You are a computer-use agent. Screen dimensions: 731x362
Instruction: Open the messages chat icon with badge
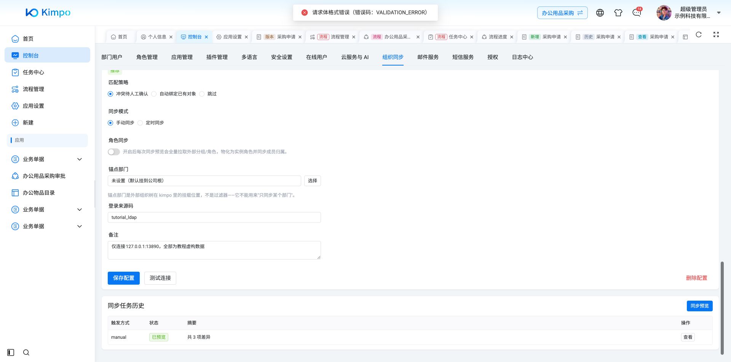tap(637, 13)
